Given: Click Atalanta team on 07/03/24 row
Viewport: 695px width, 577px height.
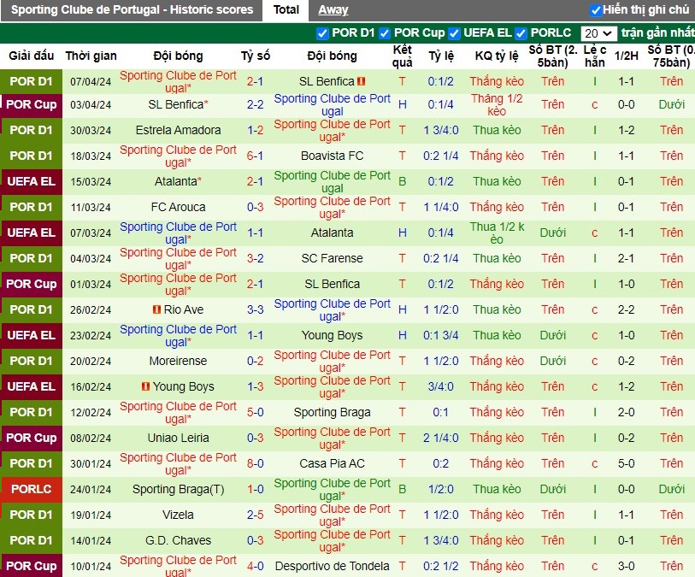Looking at the screenshot, I should (x=332, y=233).
